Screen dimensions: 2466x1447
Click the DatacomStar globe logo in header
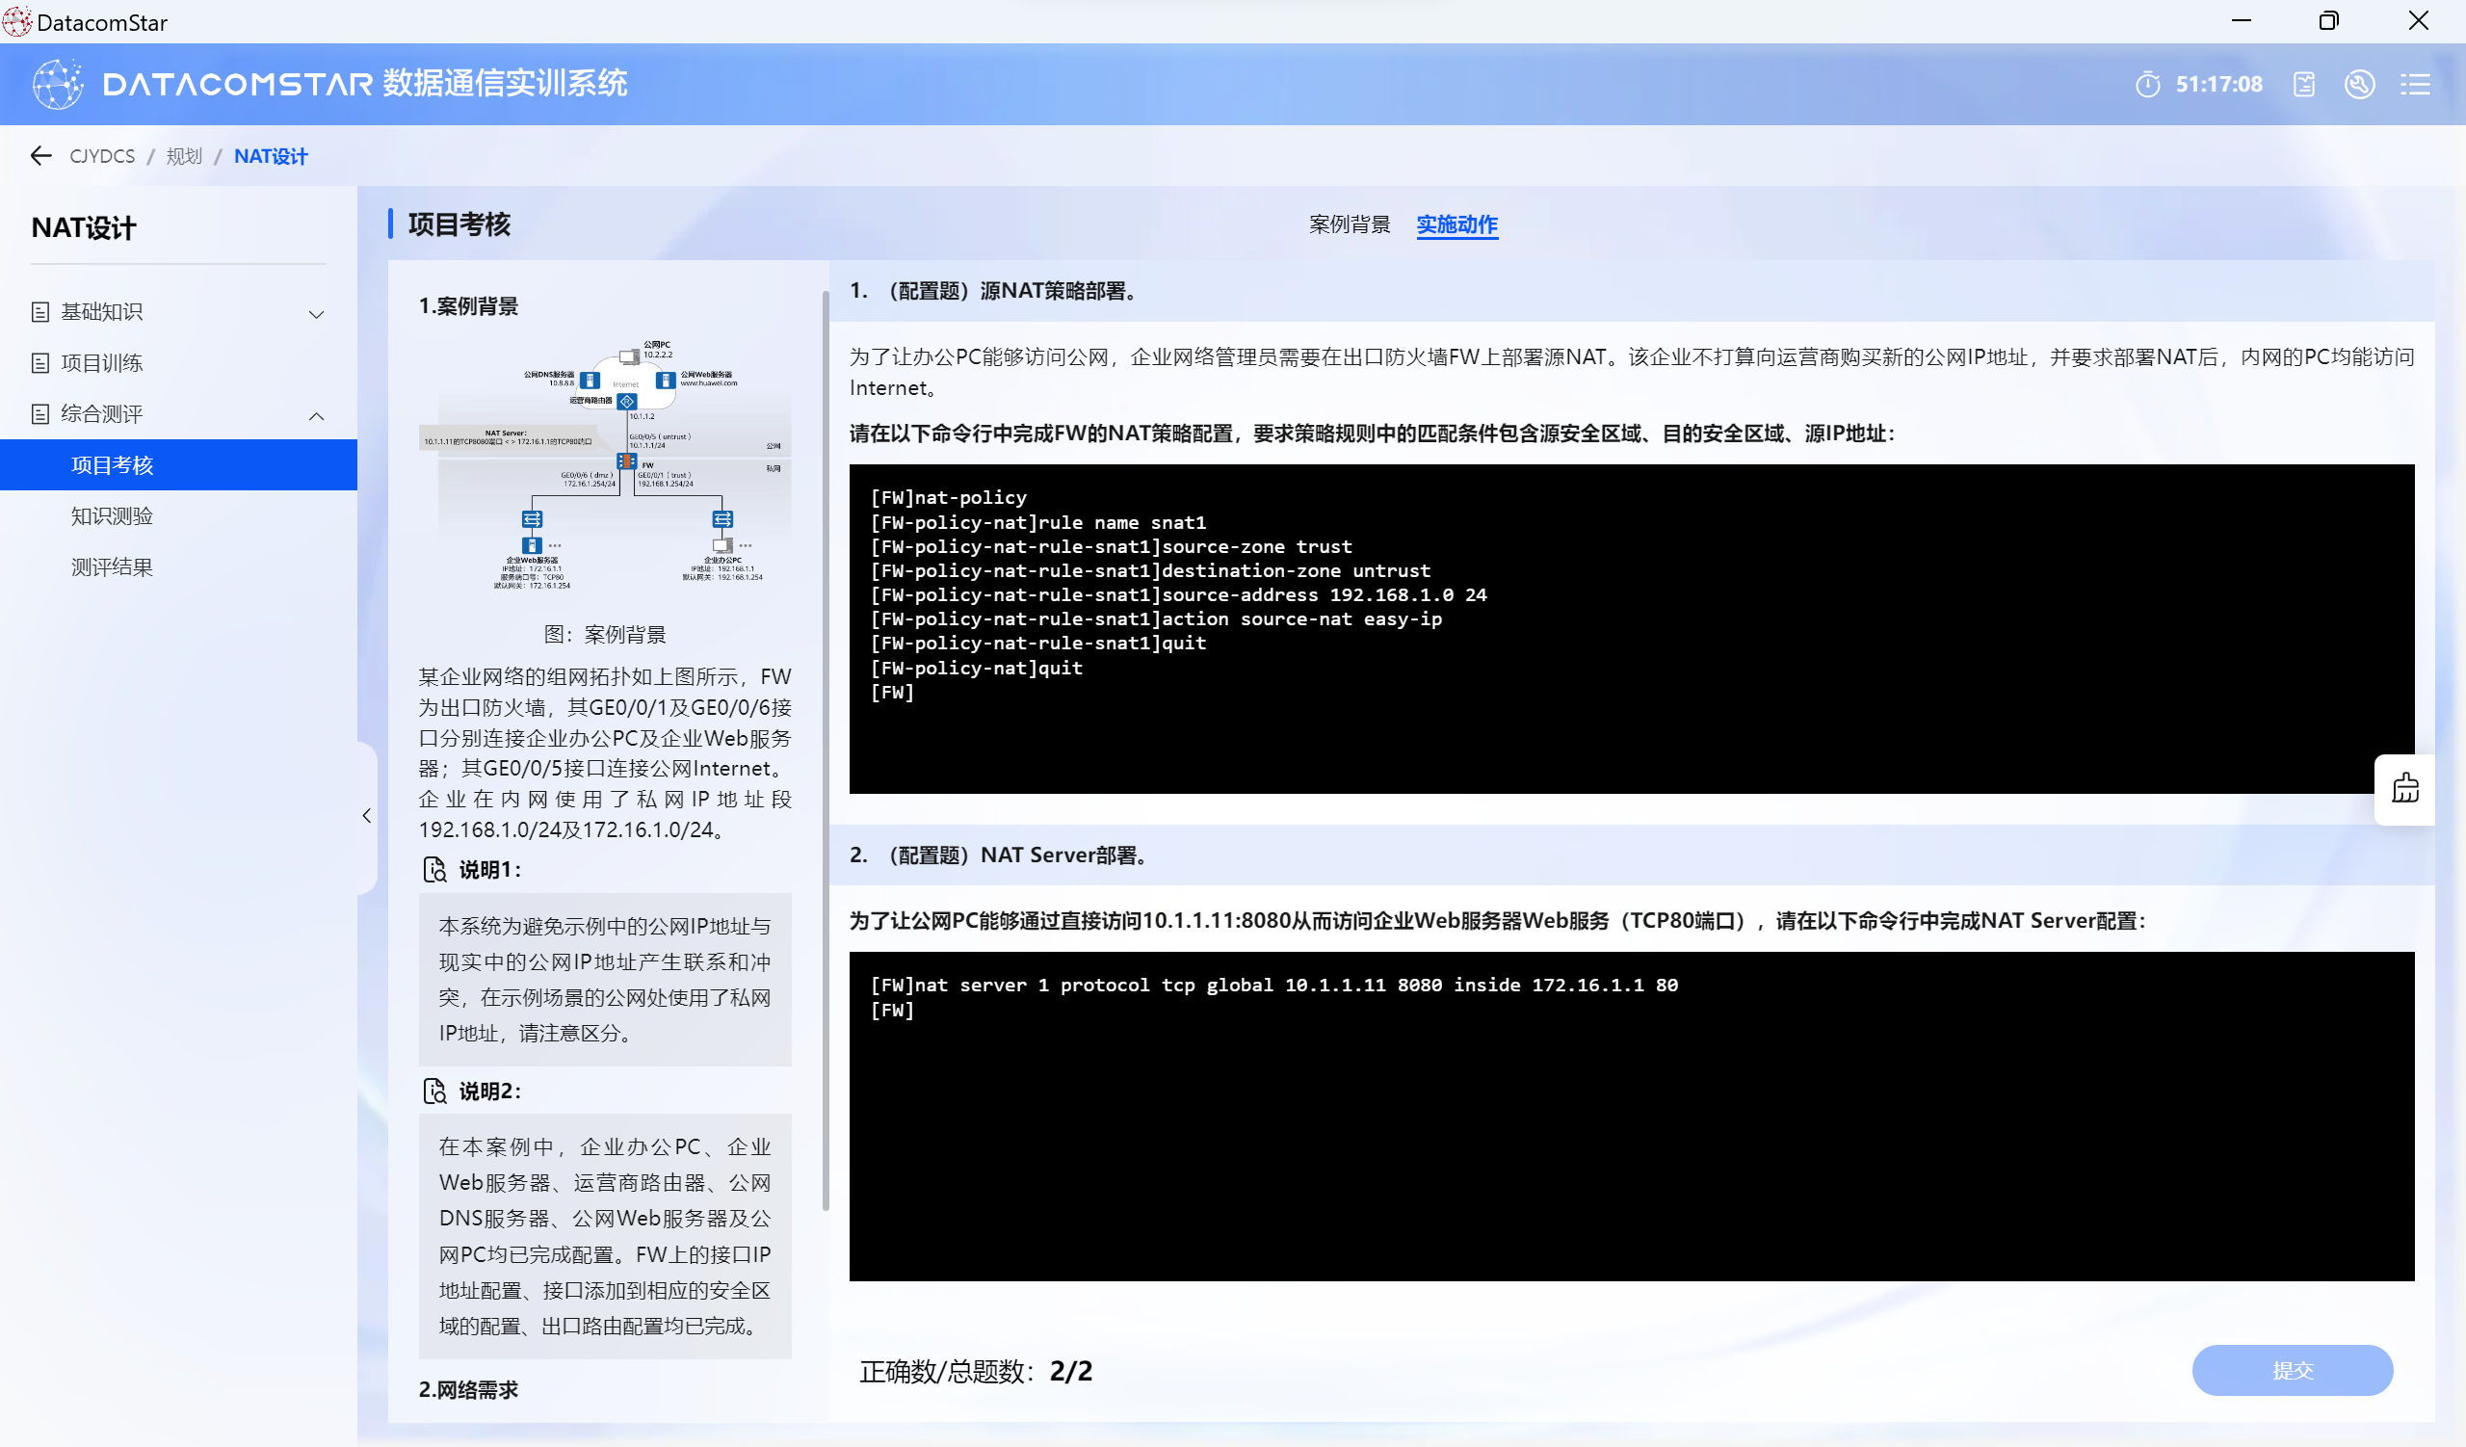coord(58,84)
